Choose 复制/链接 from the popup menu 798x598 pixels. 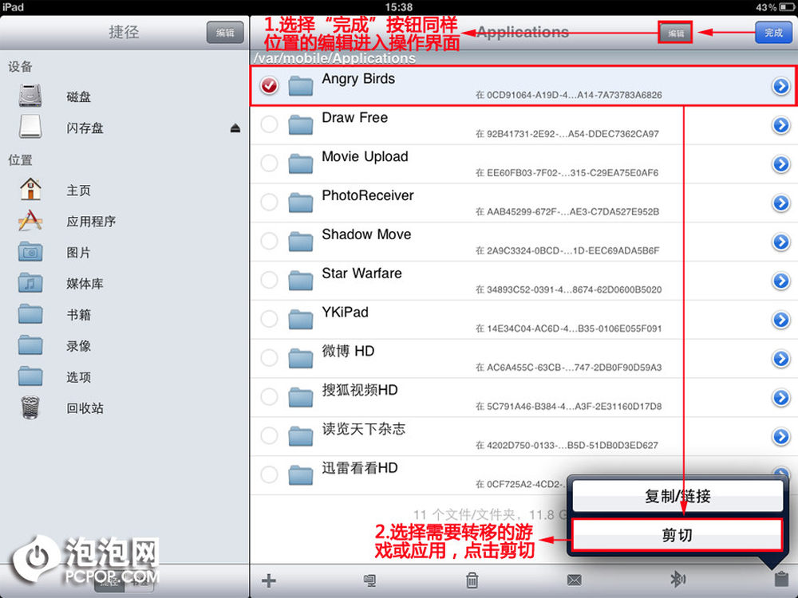pyautogui.click(x=678, y=496)
